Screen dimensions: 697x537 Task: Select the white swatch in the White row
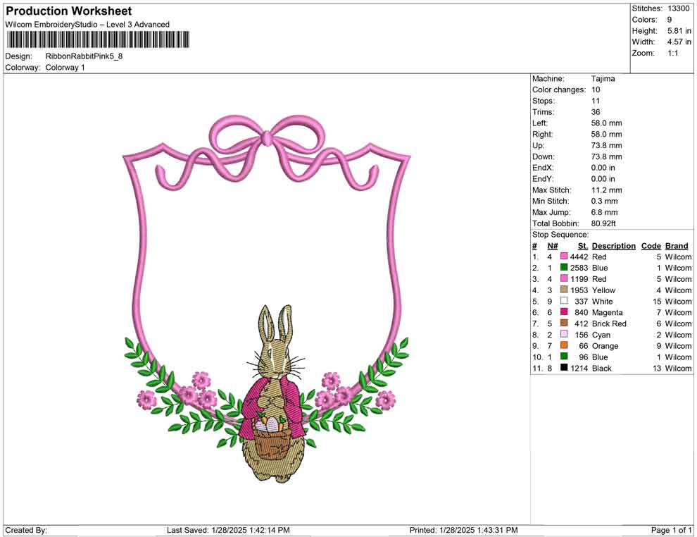[564, 301]
